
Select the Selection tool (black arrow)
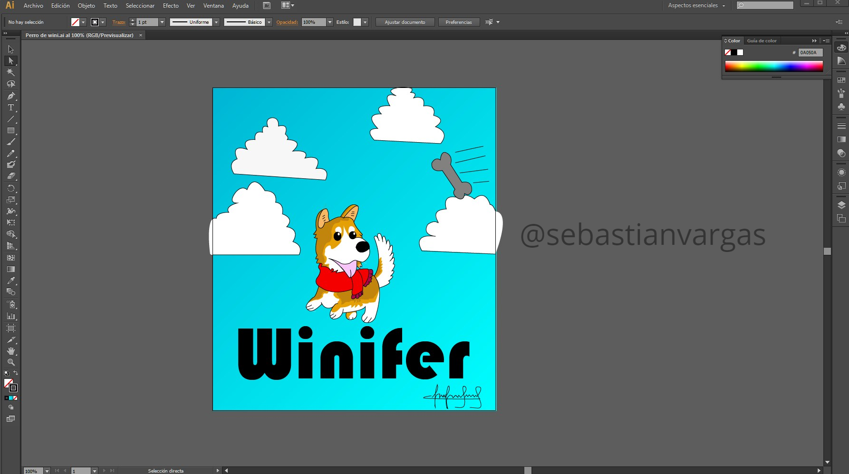click(x=11, y=49)
